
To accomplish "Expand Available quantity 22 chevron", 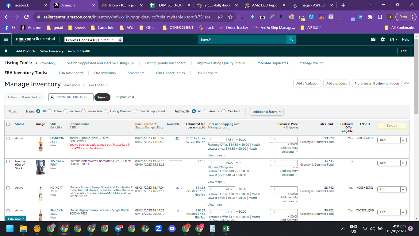I will tap(181, 139).
